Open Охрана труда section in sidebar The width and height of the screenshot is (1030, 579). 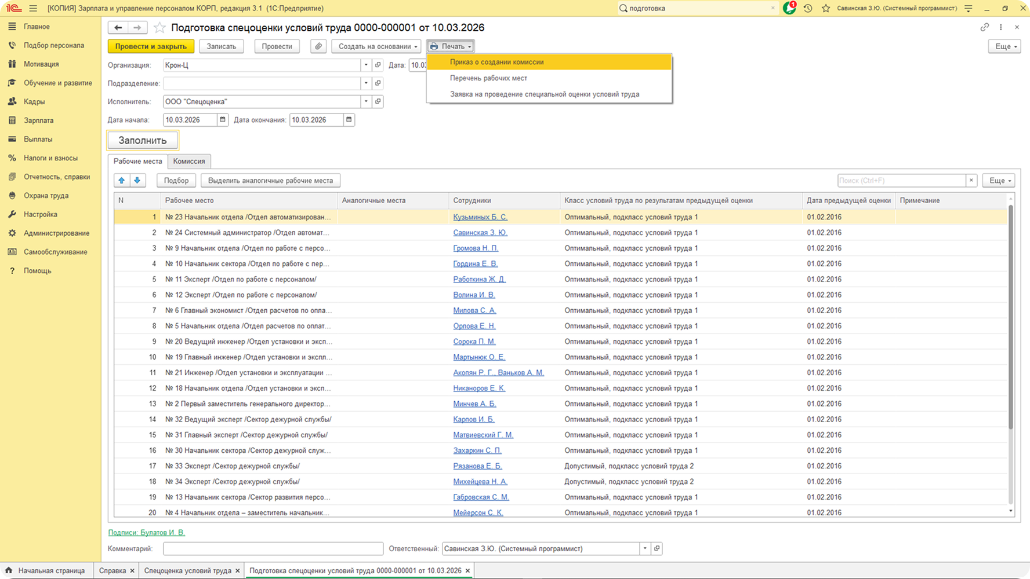[46, 196]
